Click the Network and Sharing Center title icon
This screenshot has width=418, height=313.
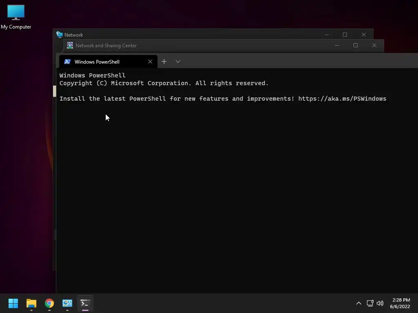[70, 45]
